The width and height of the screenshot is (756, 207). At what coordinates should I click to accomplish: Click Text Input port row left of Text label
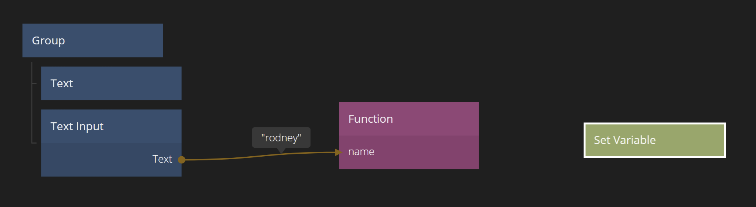point(94,160)
